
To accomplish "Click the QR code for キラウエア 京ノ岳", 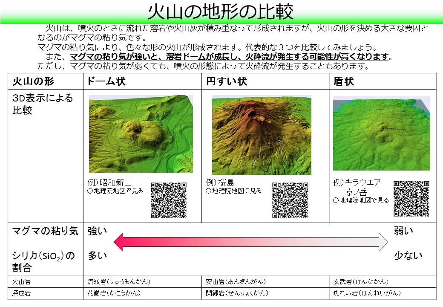I will [x=411, y=199].
